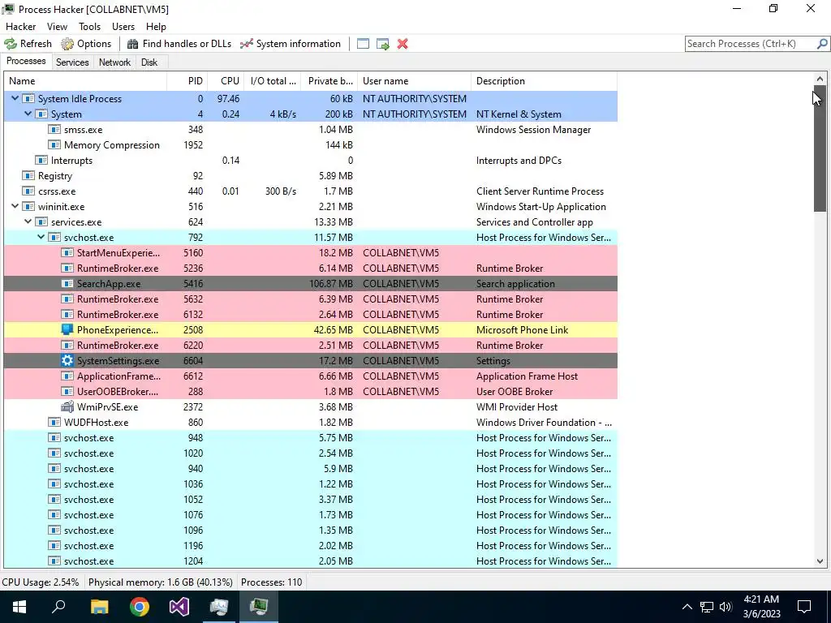The height and width of the screenshot is (623, 831).
Task: Show hidden system tray icons chevron
Action: (687, 607)
